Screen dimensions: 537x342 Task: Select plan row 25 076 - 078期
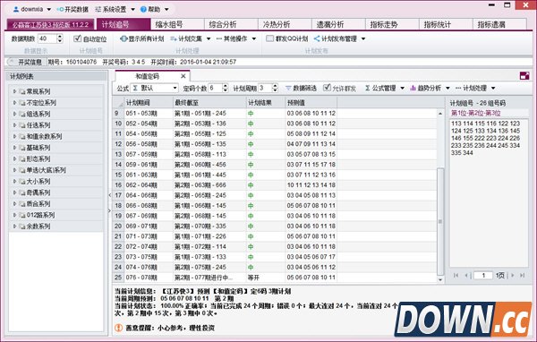[275, 278]
